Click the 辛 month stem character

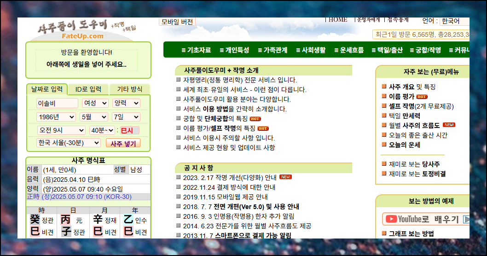click(98, 220)
